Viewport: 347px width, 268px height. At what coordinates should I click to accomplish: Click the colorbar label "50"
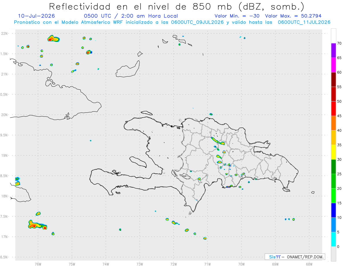[x=339, y=101]
